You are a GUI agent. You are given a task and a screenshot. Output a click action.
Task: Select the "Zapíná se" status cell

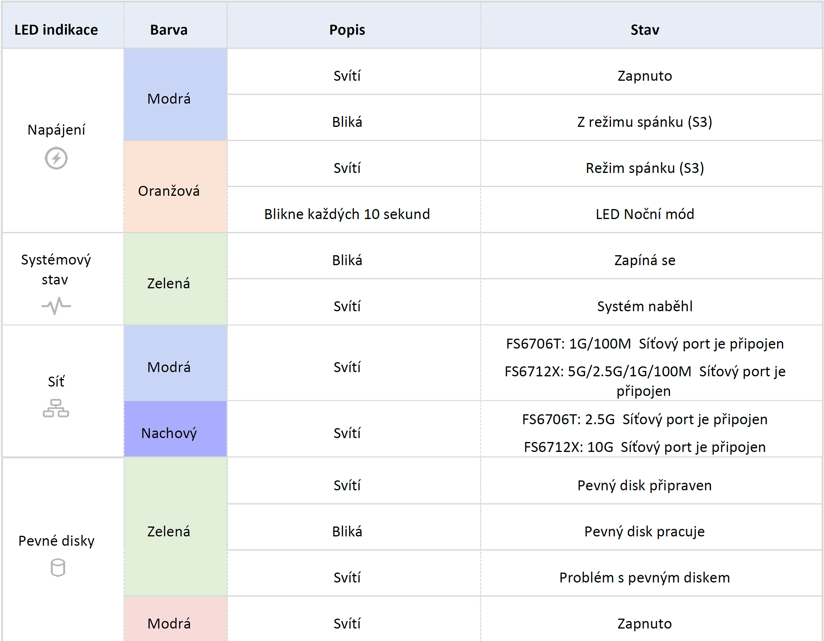(645, 260)
